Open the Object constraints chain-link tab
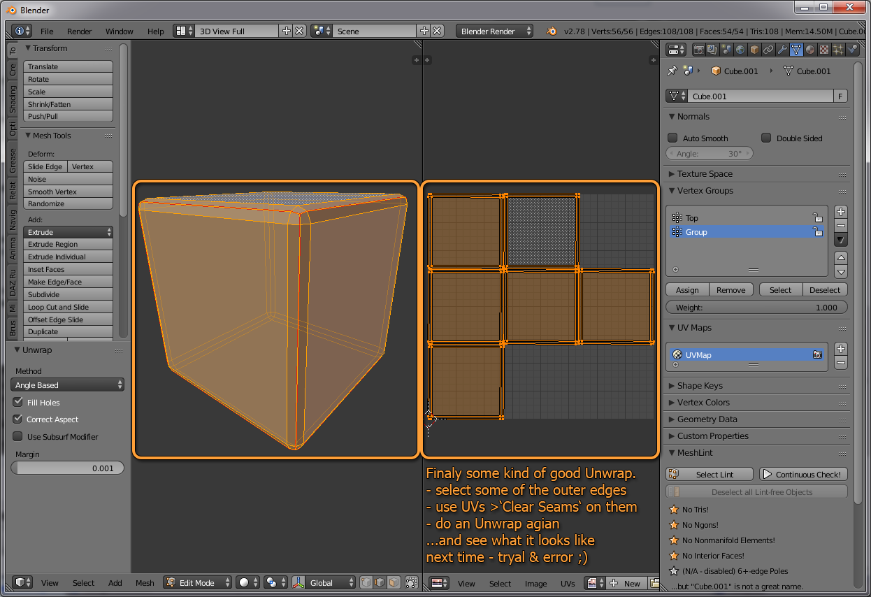 768,50
